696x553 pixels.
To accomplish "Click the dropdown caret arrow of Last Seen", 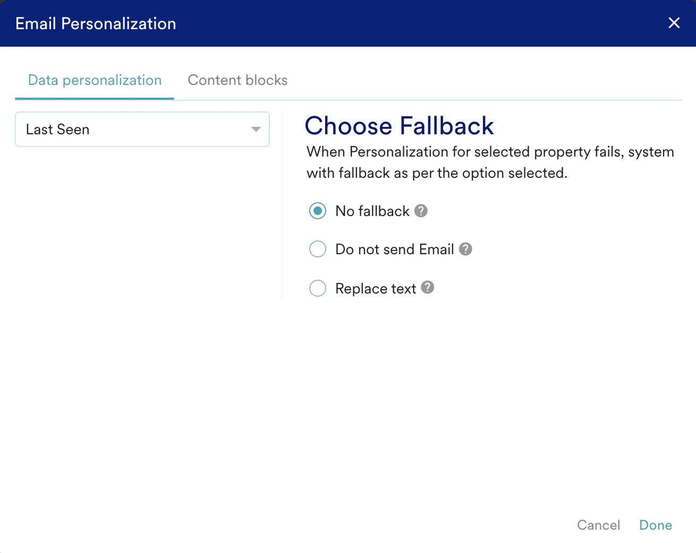I will [x=256, y=129].
